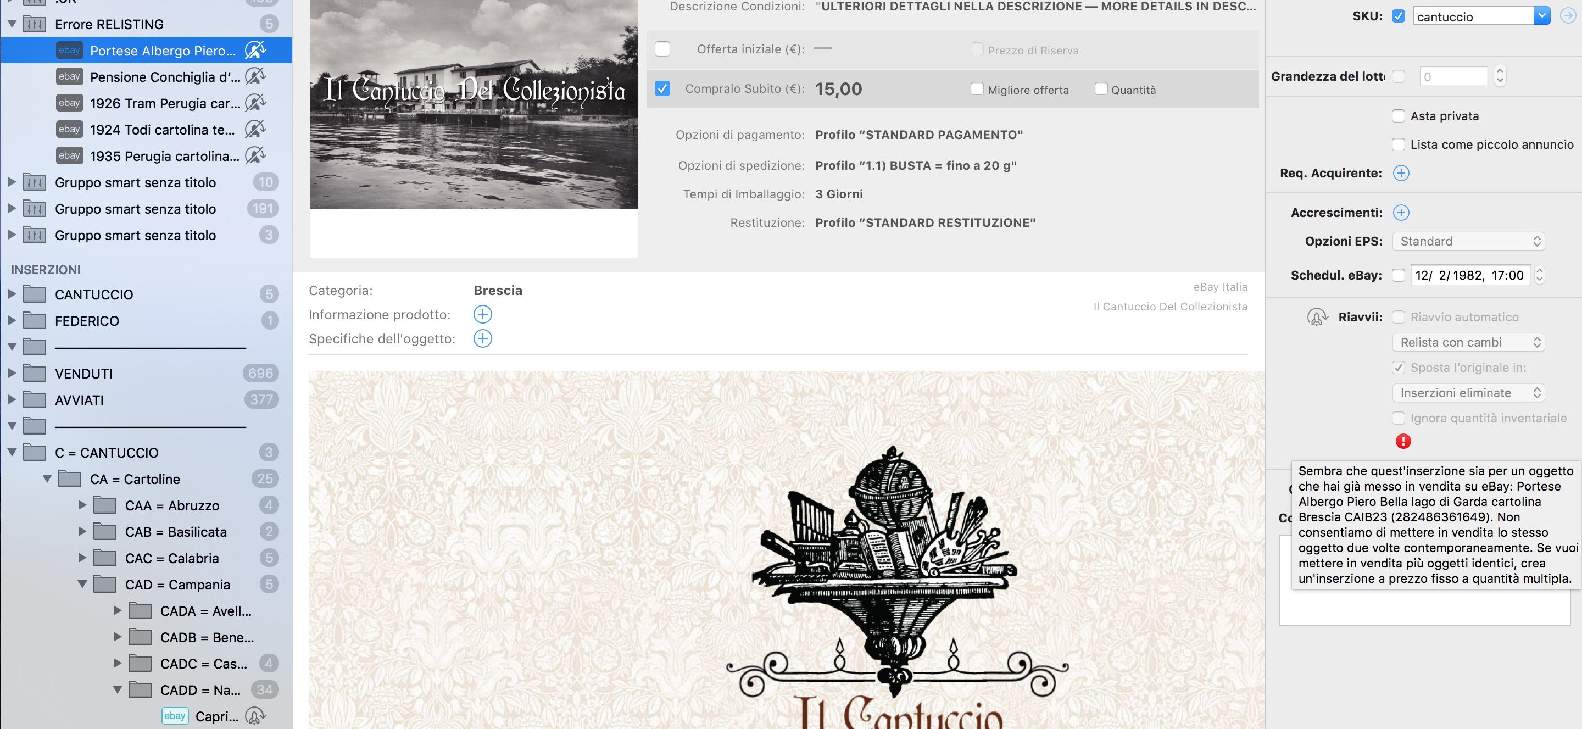Click the bell status icon beside Capri listing
Image resolution: width=1582 pixels, height=729 pixels.
[255, 716]
